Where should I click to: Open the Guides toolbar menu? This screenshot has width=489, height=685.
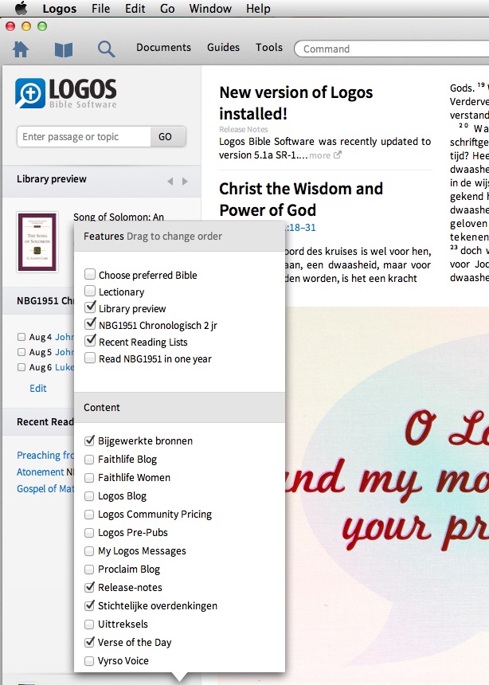click(223, 47)
